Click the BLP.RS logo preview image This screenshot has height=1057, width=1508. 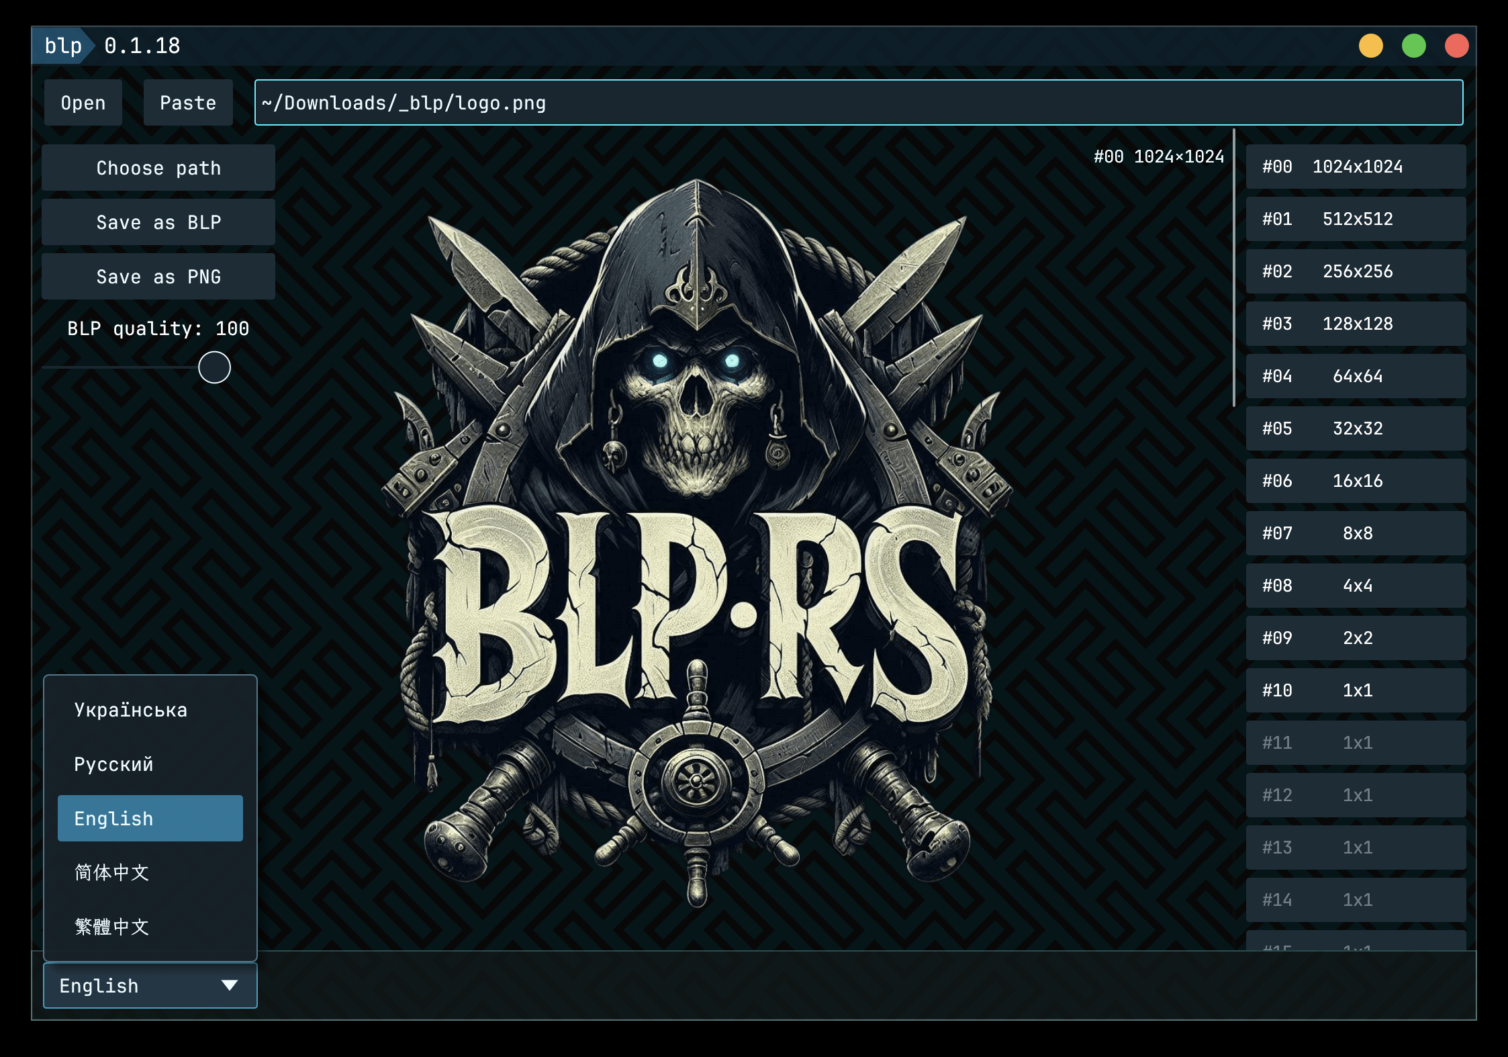click(698, 544)
